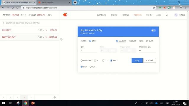Open marketwatch settings gear
The width and height of the screenshot is (189, 106).
55,97
